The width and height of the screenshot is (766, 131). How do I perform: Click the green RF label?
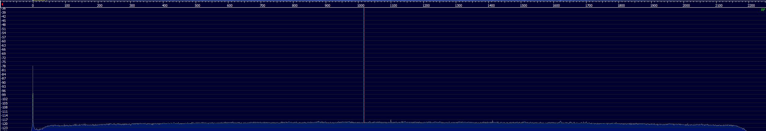[763, 10]
